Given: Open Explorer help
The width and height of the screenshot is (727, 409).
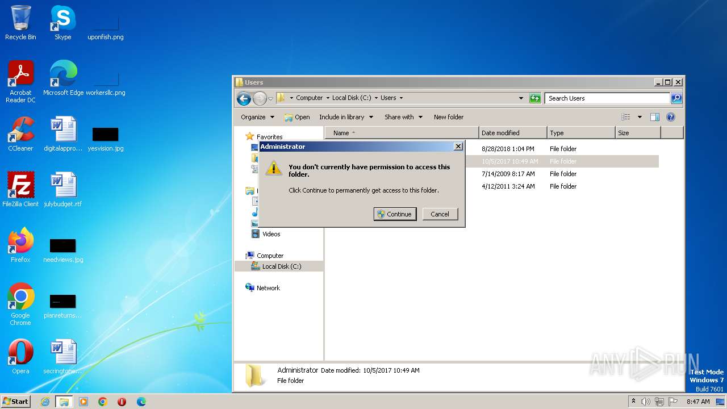Looking at the screenshot, I should coord(671,117).
